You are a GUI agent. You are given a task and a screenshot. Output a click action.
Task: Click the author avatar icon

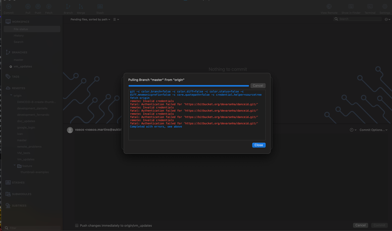[x=70, y=130]
